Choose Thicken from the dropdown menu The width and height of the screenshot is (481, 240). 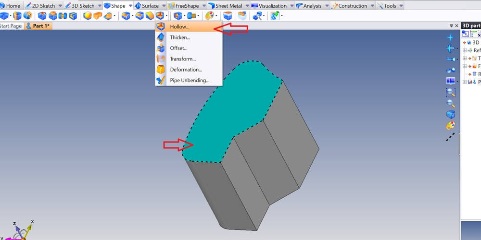tap(180, 37)
